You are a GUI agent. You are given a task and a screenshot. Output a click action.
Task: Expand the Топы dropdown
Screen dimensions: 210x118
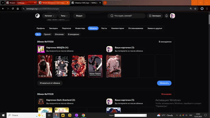pos(64,16)
